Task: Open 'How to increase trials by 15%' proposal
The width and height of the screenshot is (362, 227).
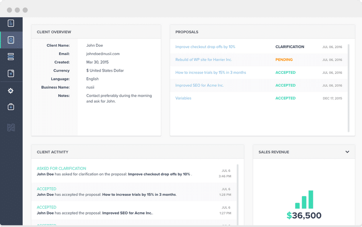Action: (210, 72)
